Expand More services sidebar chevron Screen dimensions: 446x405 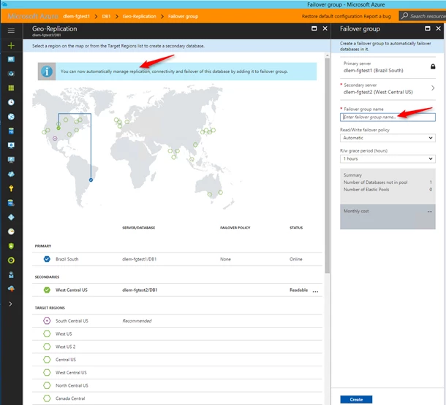click(x=10, y=304)
